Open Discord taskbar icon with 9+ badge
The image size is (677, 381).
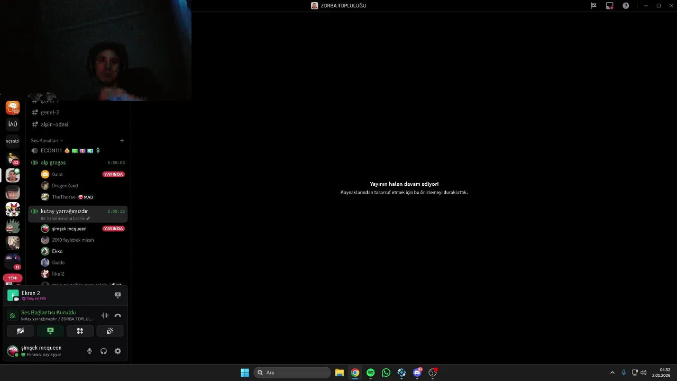pos(417,373)
